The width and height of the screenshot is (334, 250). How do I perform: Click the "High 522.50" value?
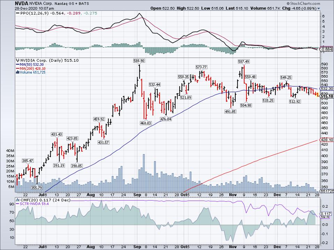[x=188, y=8]
